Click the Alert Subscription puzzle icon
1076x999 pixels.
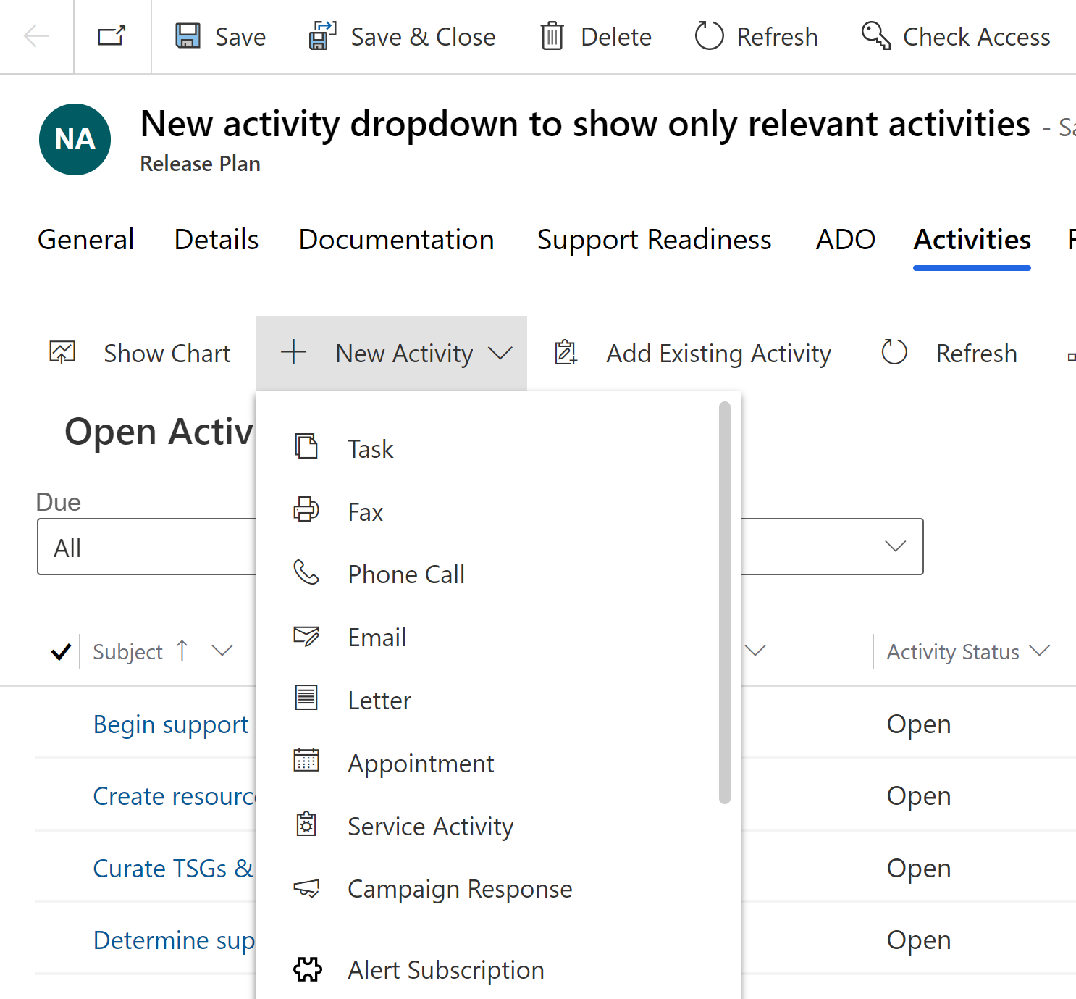coord(307,969)
